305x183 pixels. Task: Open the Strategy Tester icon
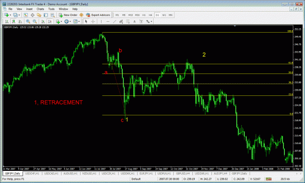coord(52,15)
